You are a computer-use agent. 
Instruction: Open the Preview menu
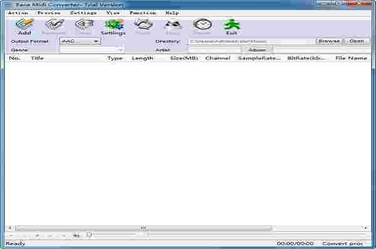click(49, 13)
